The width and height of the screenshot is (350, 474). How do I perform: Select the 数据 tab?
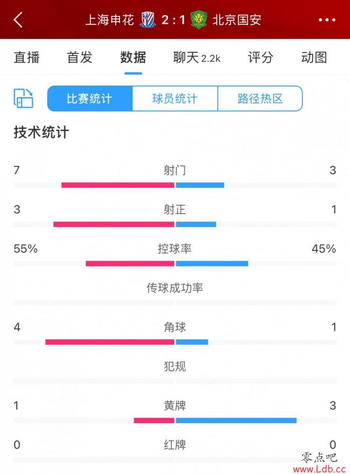[x=133, y=57]
